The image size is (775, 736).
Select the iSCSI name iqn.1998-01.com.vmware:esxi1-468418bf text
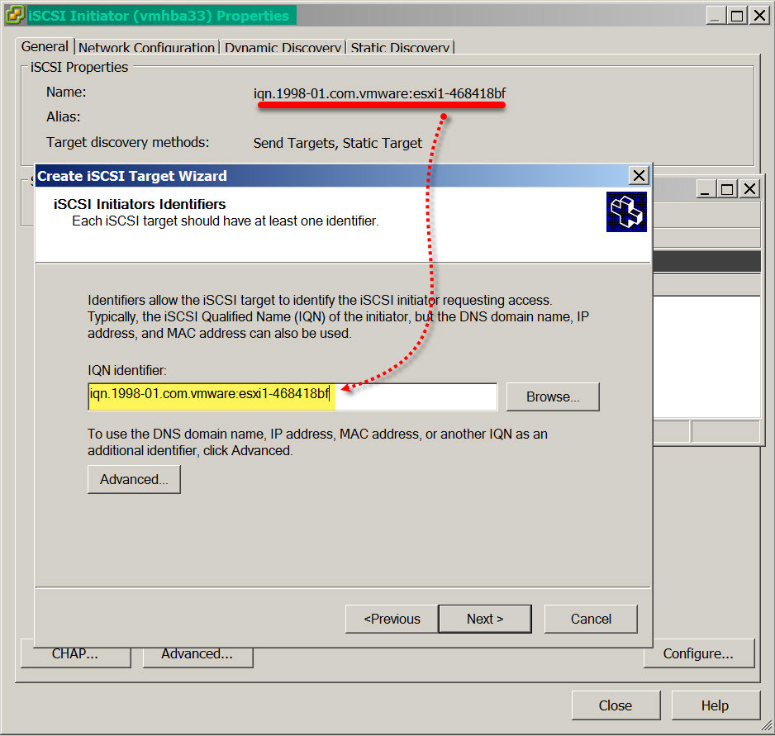[x=379, y=93]
